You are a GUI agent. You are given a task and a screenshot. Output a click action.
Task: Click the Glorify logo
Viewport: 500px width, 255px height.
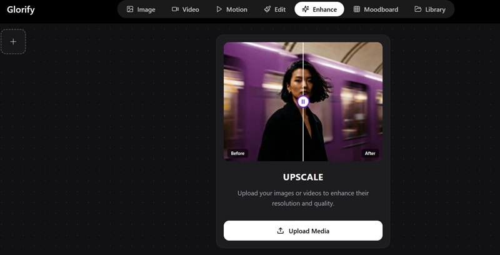point(21,9)
